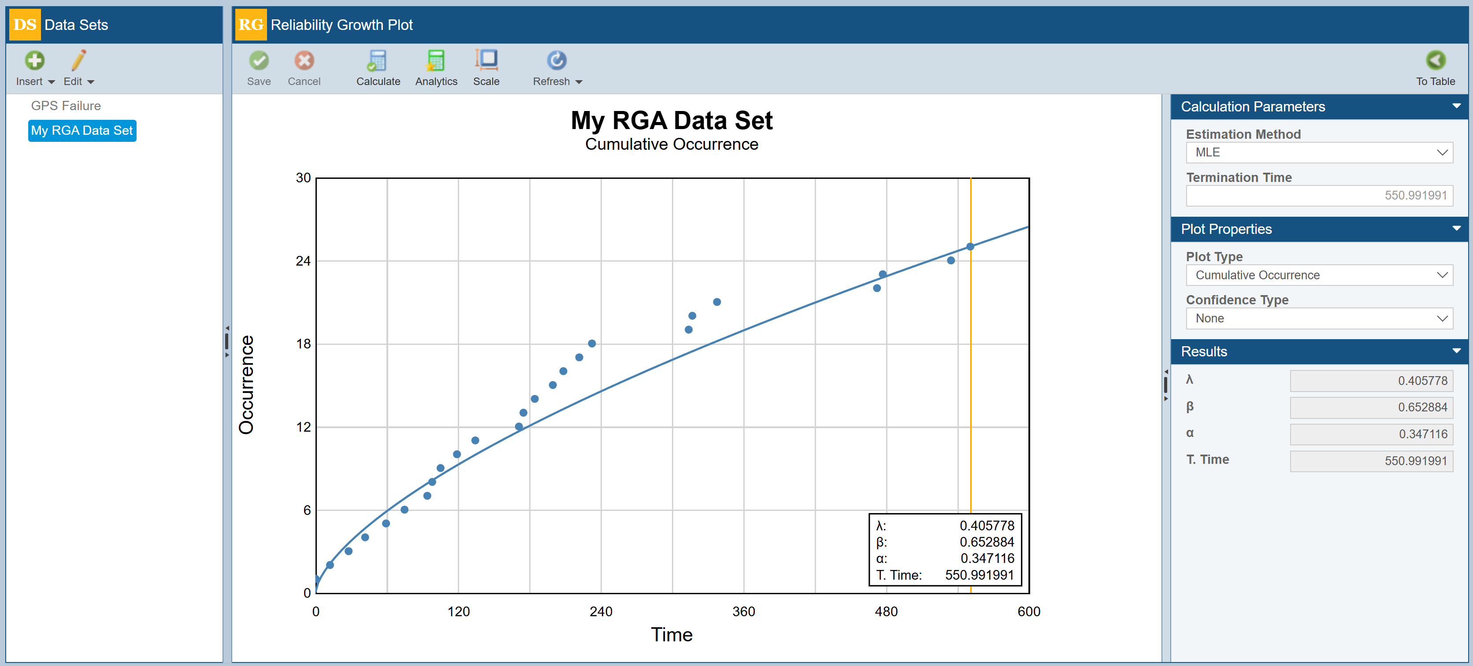Click the red Cancel icon
This screenshot has height=666, width=1473.
pos(304,60)
